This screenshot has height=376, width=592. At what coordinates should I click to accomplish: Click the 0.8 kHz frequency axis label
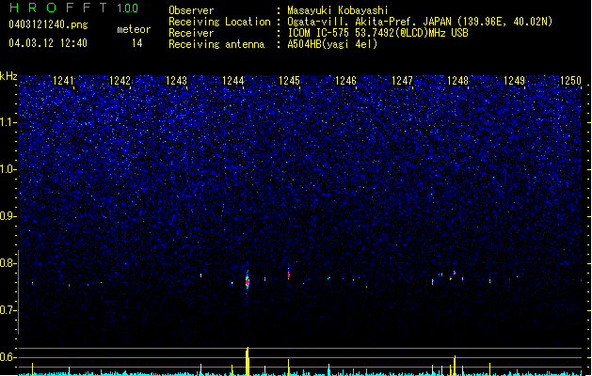point(8,263)
